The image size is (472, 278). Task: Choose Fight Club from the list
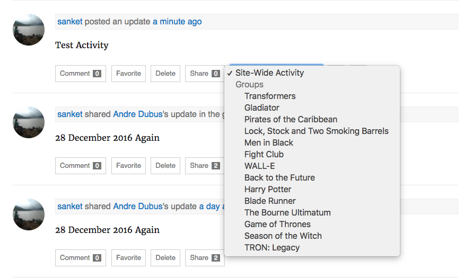click(264, 155)
